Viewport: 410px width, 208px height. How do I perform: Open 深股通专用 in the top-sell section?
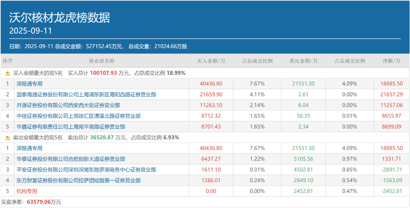pos(29,148)
